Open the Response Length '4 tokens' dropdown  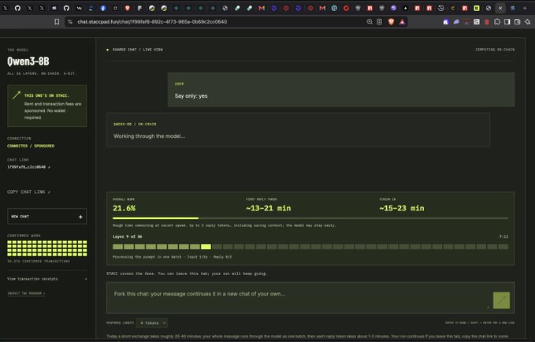(152, 323)
